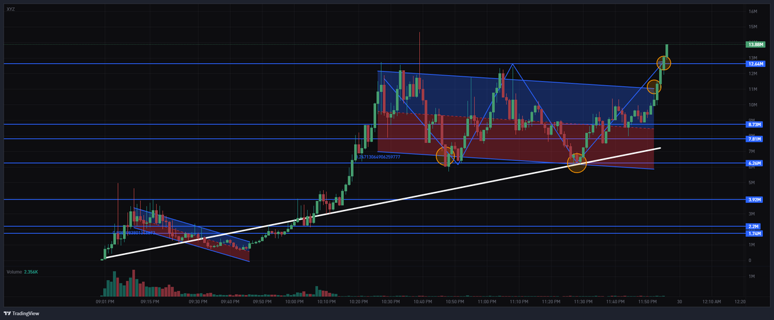Click the green 13.88M current price label

(x=755, y=44)
